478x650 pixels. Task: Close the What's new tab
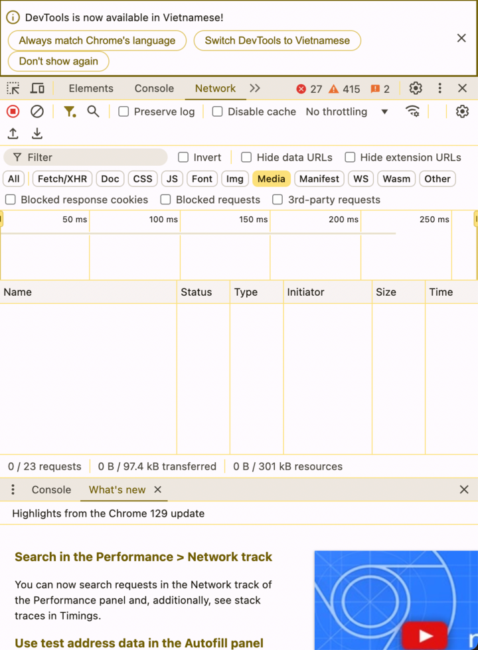(x=158, y=489)
